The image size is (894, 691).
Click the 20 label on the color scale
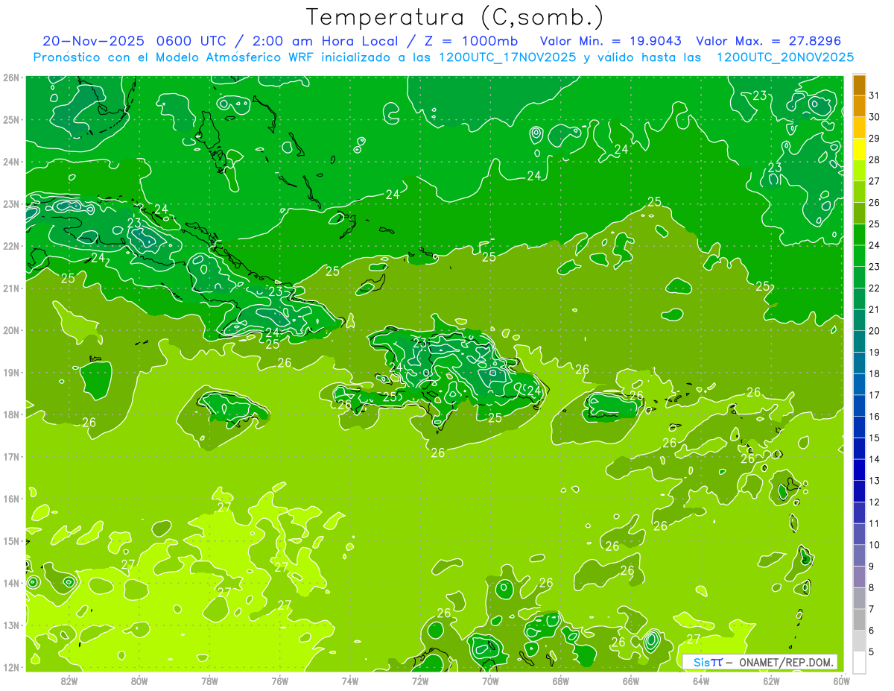tap(875, 330)
